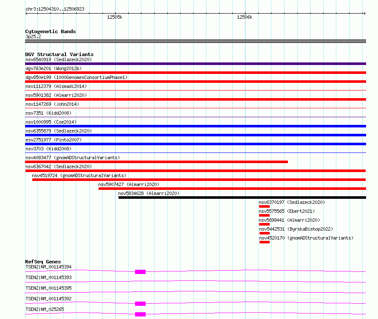Click nsv3703 (Kidd2008) label
378x319 pixels.
pos(48,149)
